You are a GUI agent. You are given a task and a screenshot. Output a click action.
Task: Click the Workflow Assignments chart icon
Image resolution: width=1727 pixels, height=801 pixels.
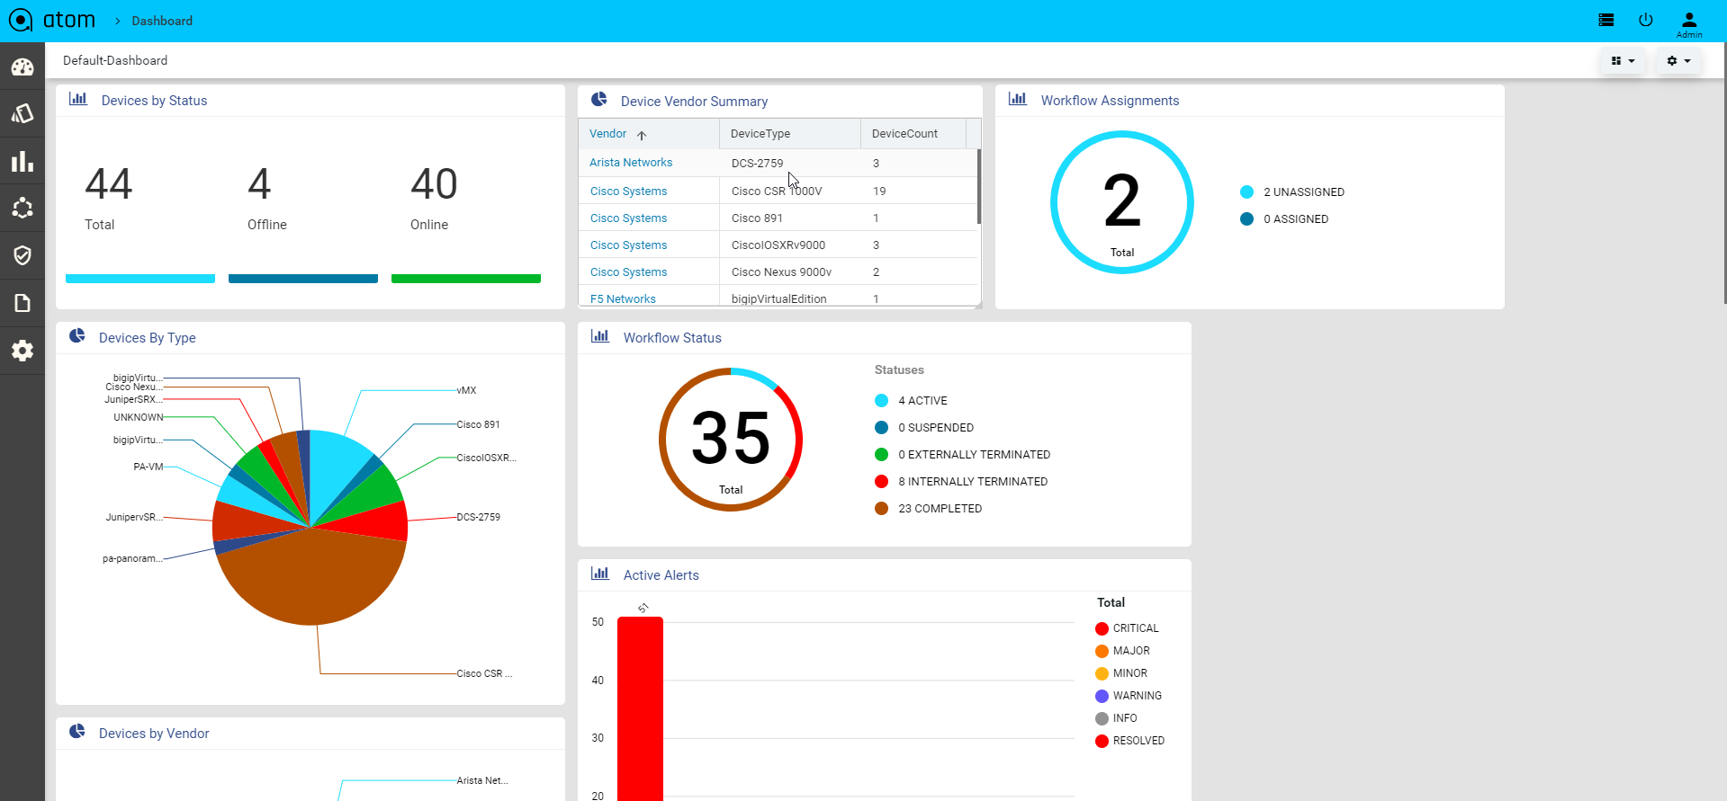[1018, 99]
